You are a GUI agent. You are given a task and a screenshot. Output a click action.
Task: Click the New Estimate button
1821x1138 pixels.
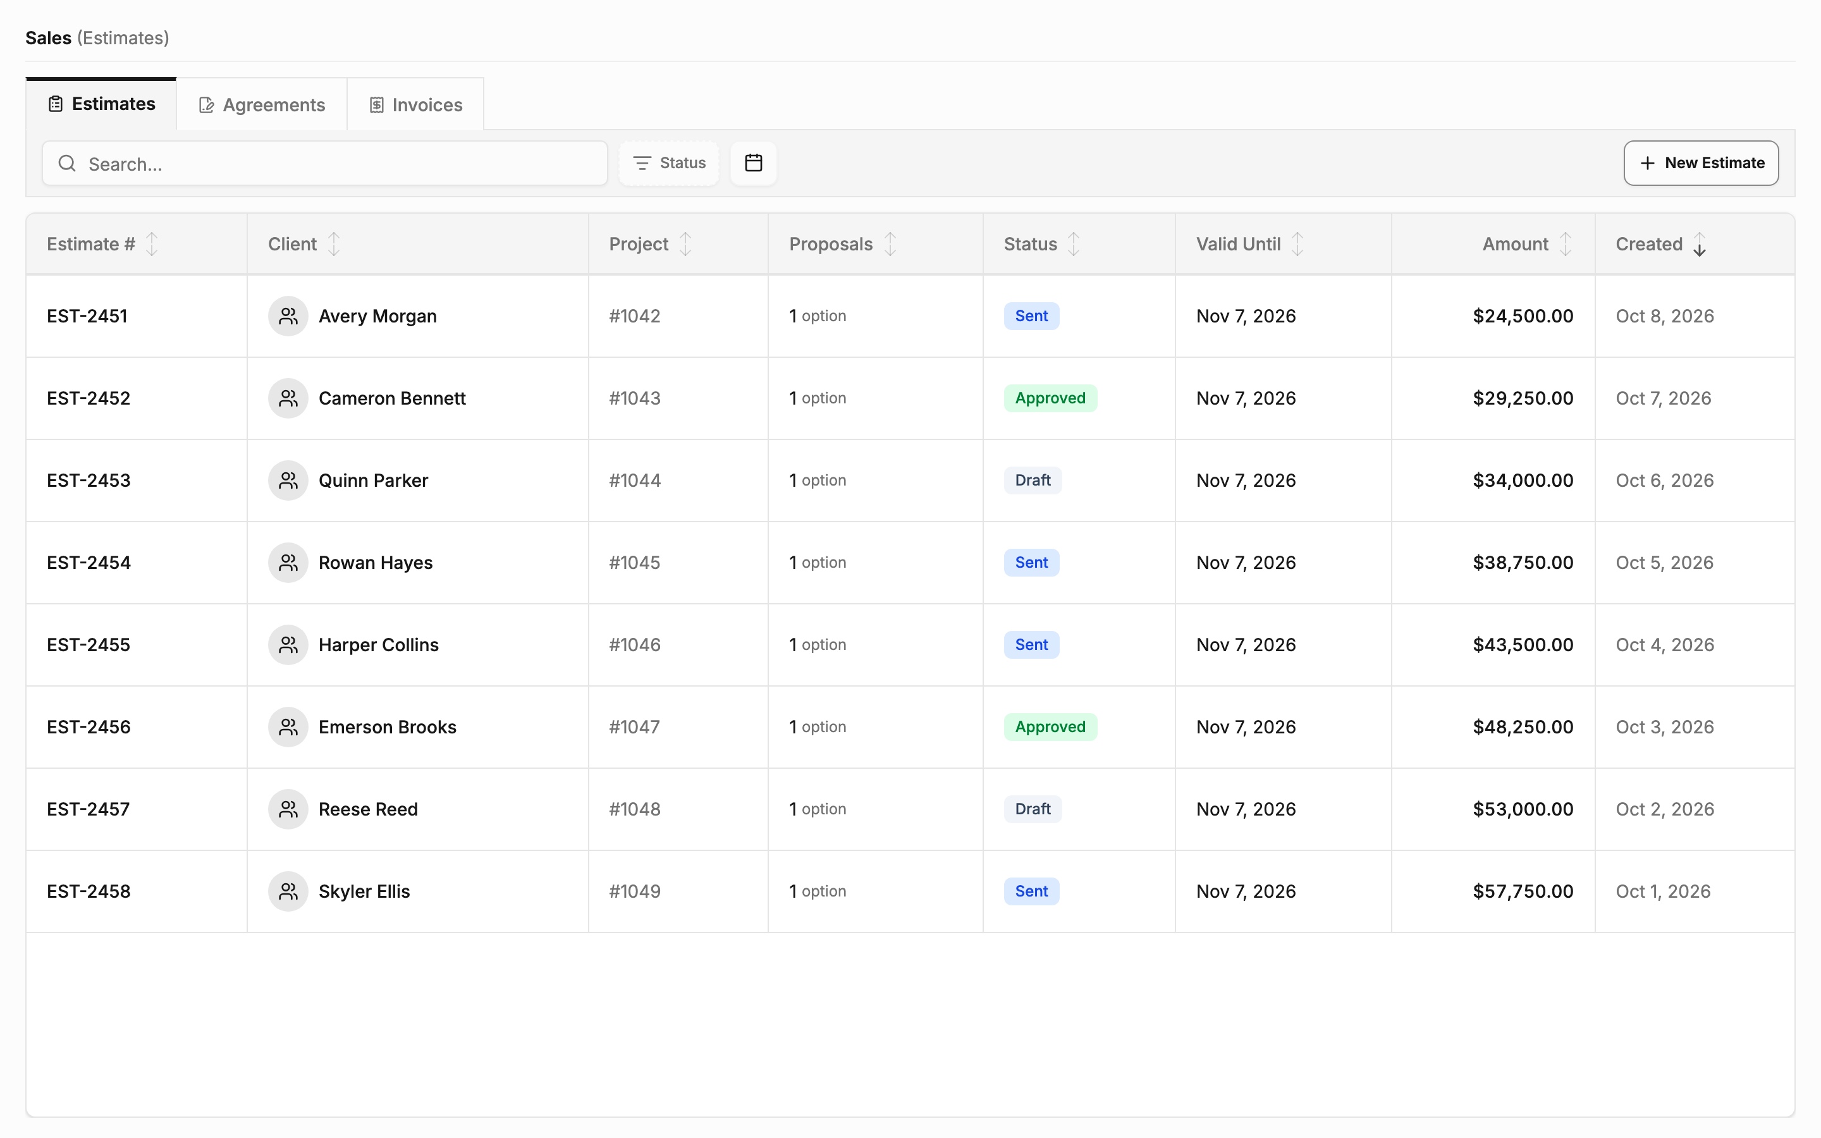coord(1701,162)
